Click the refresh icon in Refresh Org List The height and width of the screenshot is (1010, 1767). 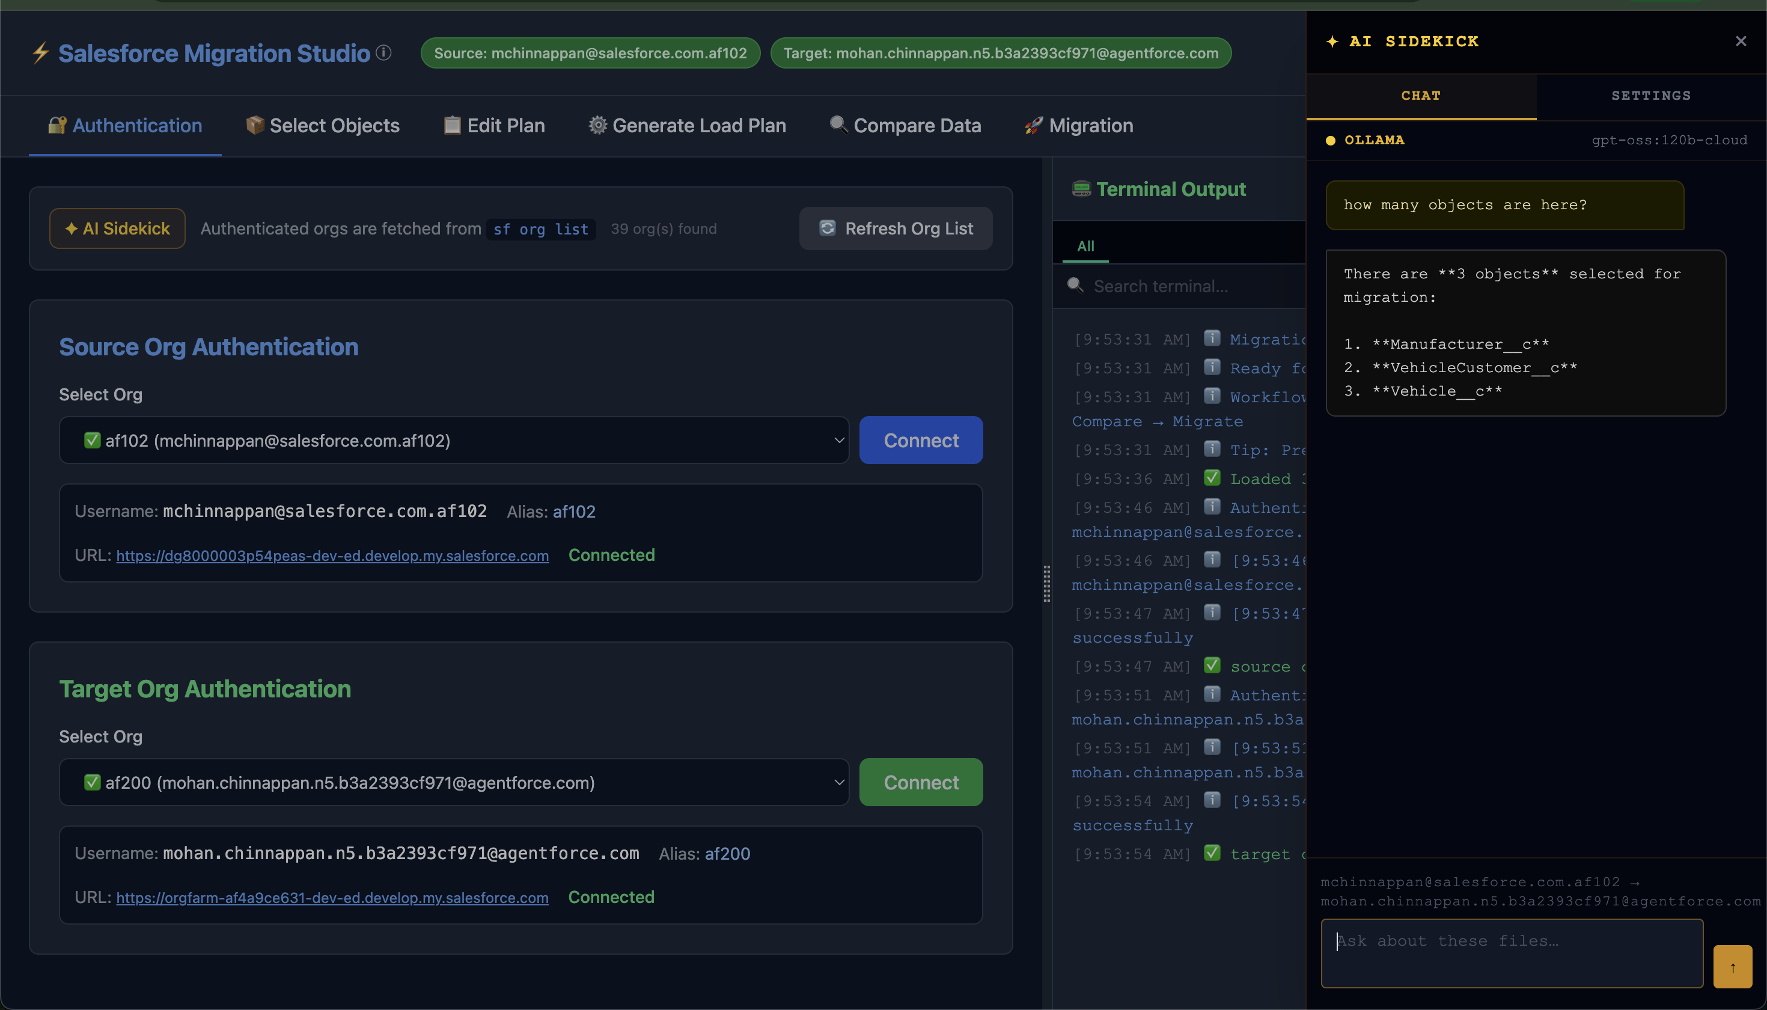click(828, 228)
